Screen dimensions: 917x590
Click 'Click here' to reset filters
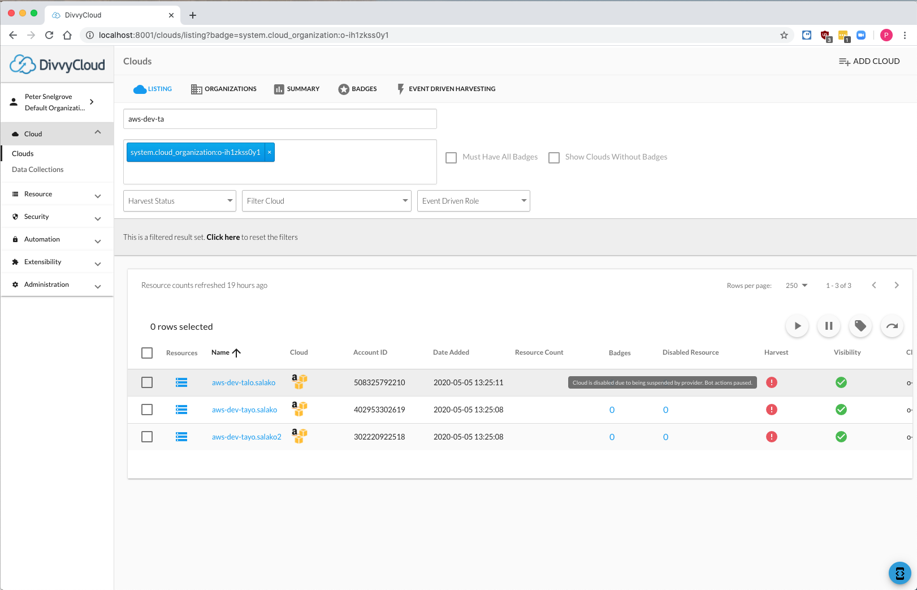[x=223, y=237]
